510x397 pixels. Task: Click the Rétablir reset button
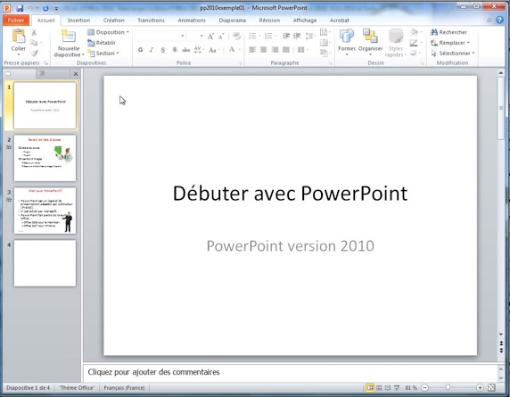click(x=102, y=43)
